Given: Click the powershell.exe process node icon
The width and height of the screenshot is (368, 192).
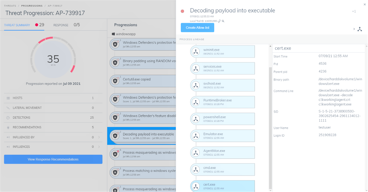Looking at the screenshot, I should point(196,119).
